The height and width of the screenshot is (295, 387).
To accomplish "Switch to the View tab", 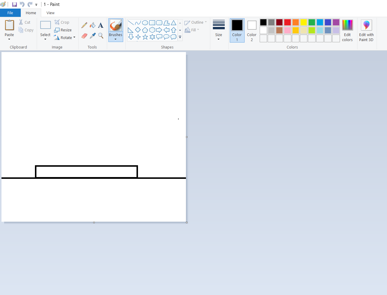I will tap(50, 13).
